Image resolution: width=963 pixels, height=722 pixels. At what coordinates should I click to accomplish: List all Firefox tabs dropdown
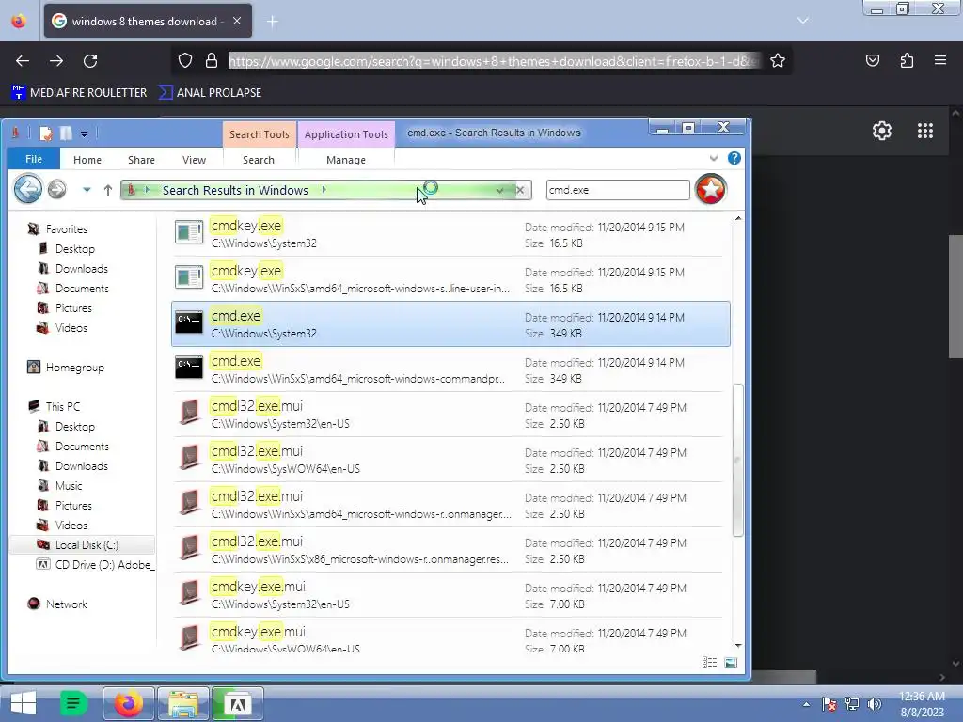tap(803, 21)
